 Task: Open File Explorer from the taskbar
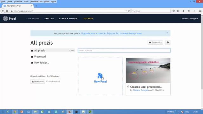[x=35, y=112]
